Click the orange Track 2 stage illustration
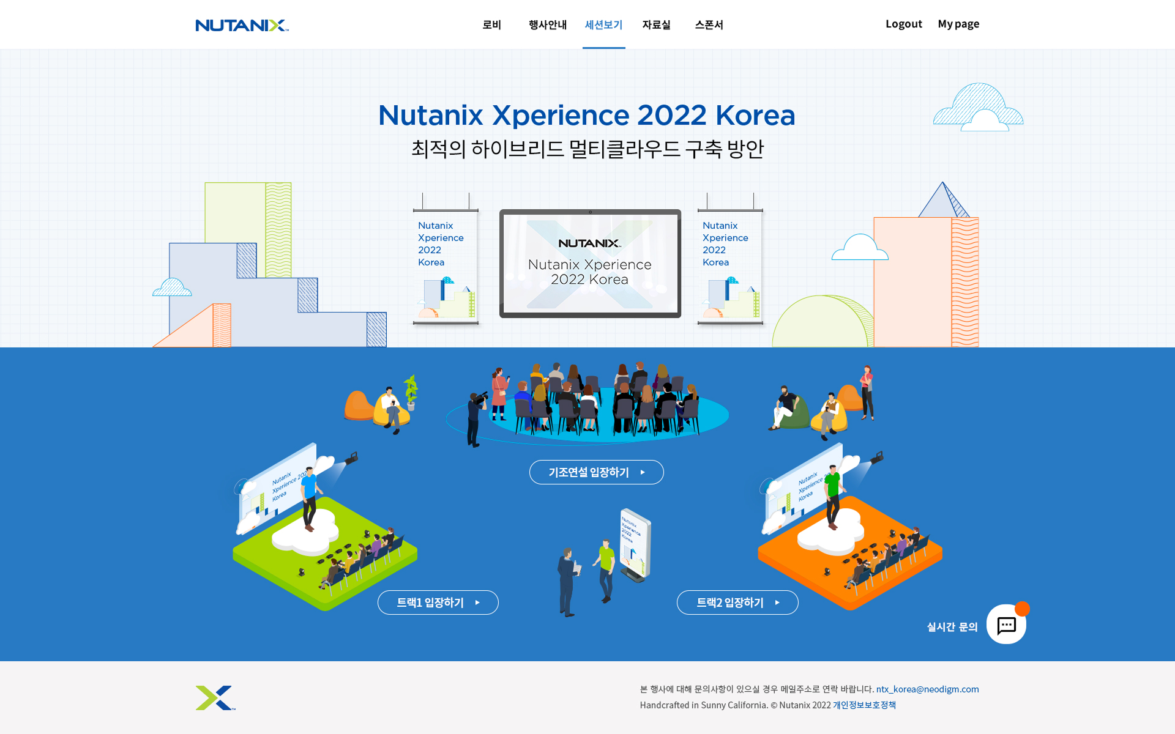Screen dimensions: 1175x734 pyautogui.click(x=850, y=527)
